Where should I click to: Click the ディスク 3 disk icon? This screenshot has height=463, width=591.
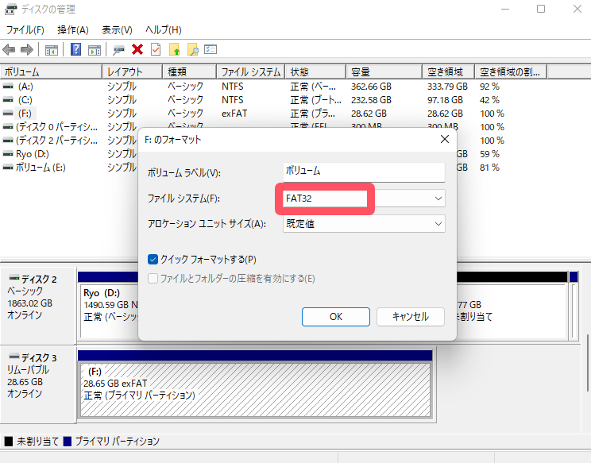point(14,357)
